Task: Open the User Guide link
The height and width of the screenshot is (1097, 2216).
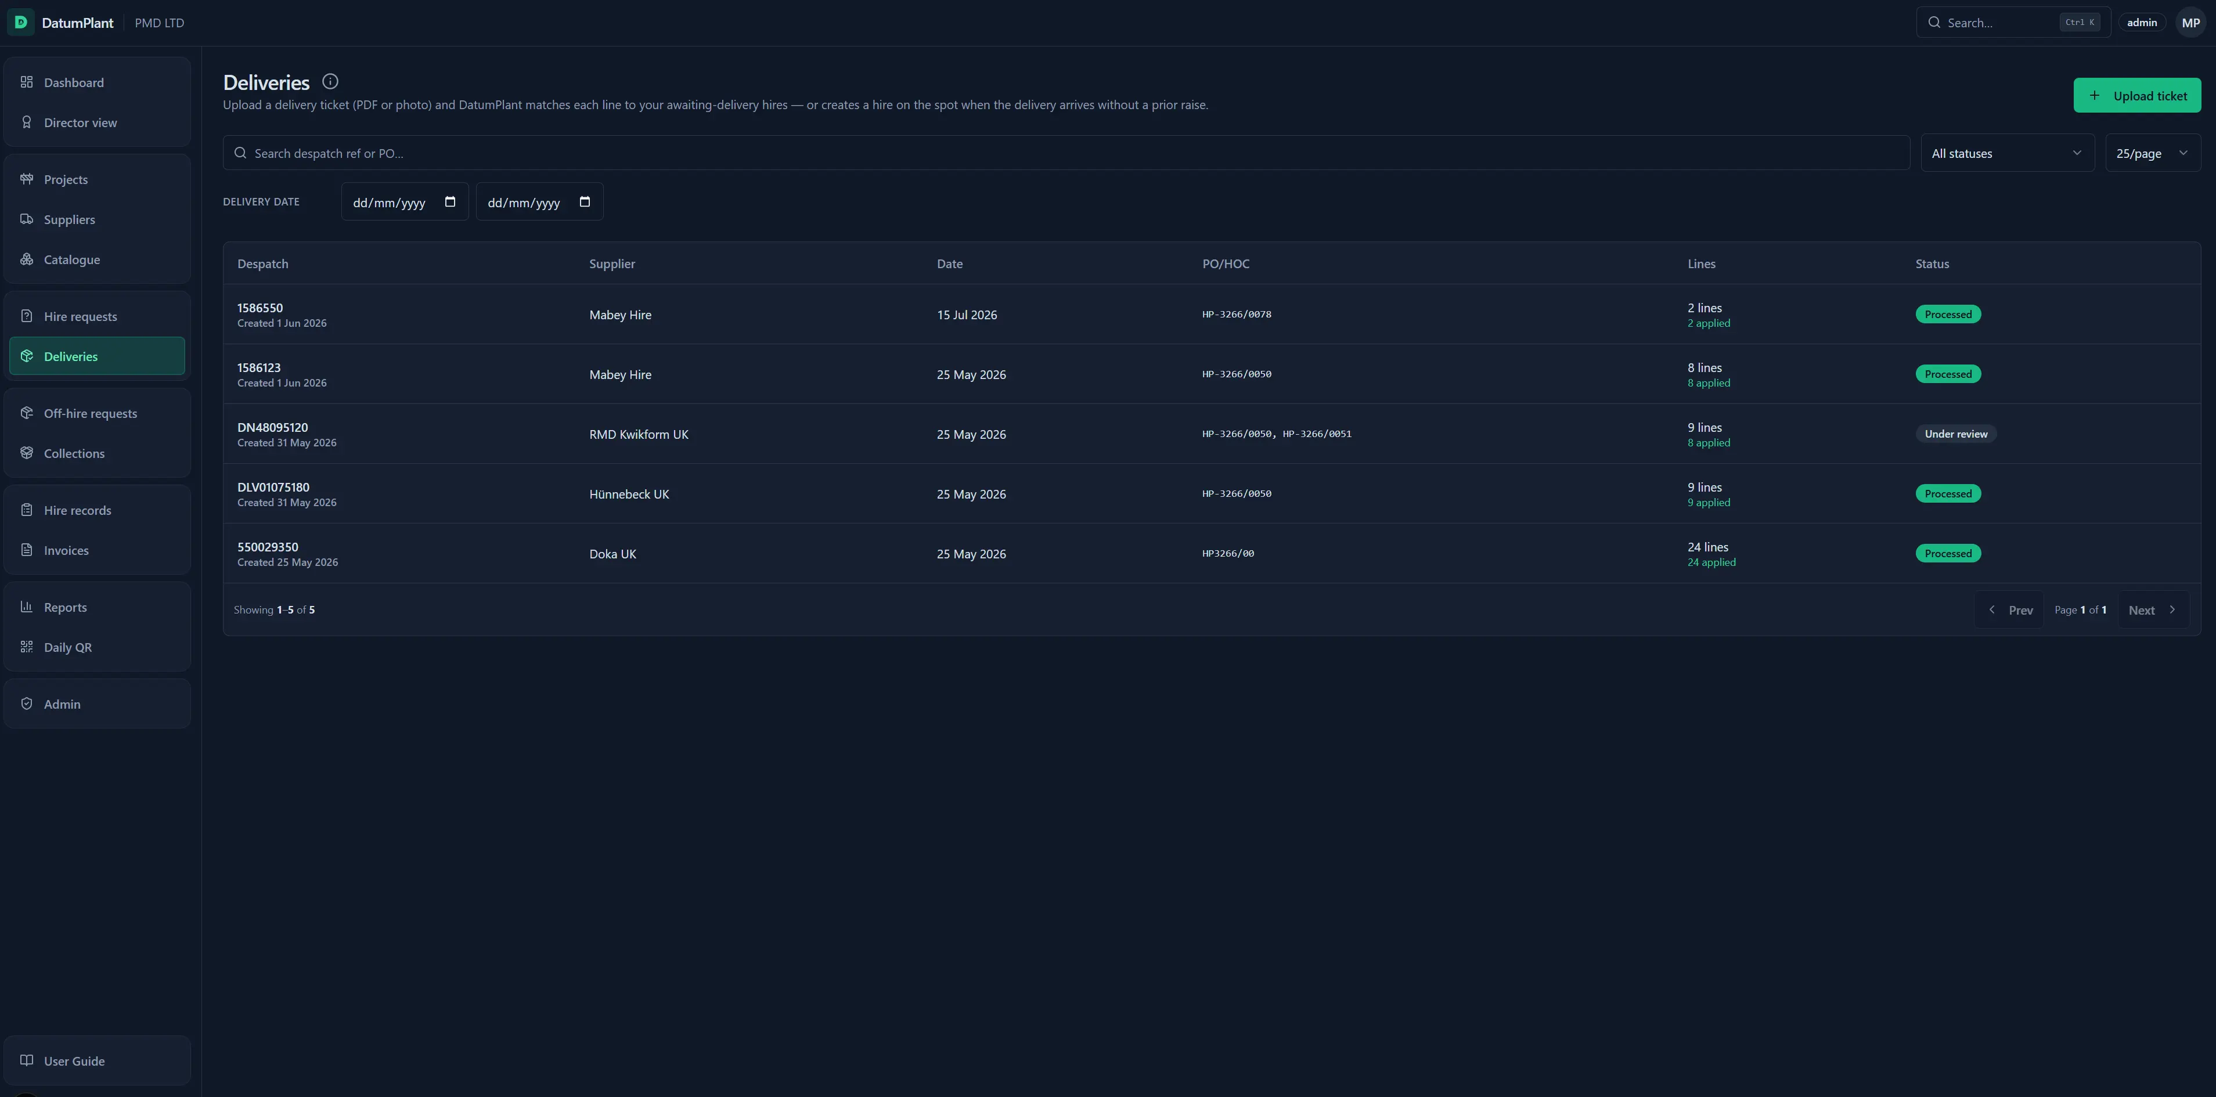Action: [x=97, y=1060]
